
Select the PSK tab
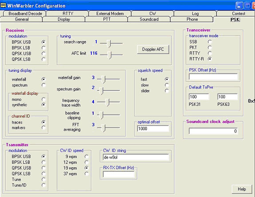click(235, 19)
